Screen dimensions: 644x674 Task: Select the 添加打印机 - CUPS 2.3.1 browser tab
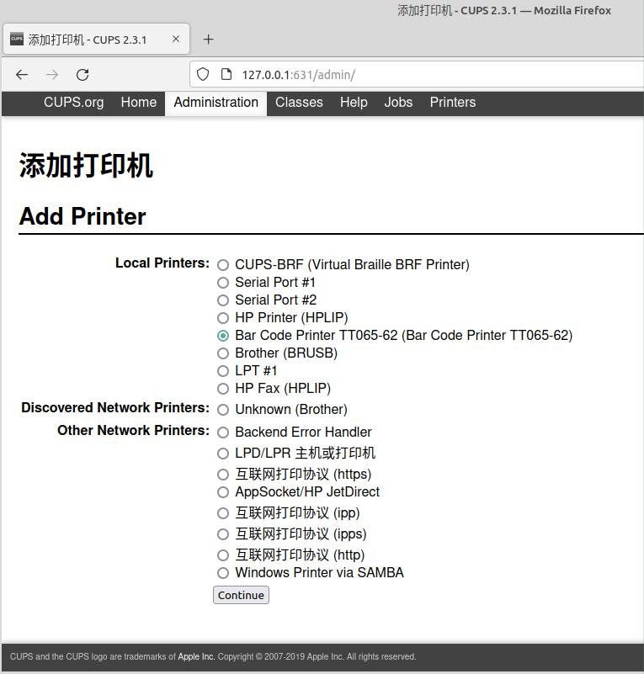click(x=96, y=39)
